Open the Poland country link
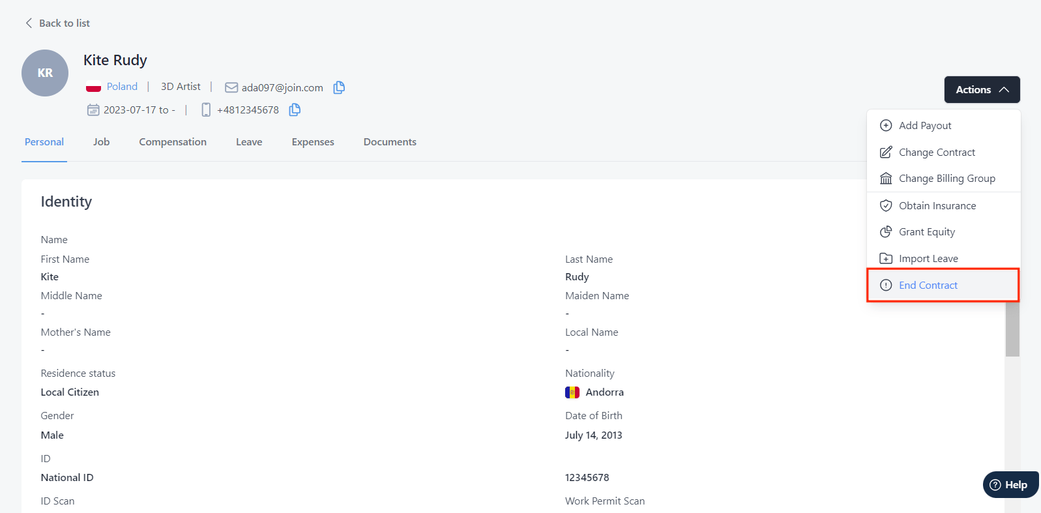Image resolution: width=1041 pixels, height=513 pixels. (122, 87)
